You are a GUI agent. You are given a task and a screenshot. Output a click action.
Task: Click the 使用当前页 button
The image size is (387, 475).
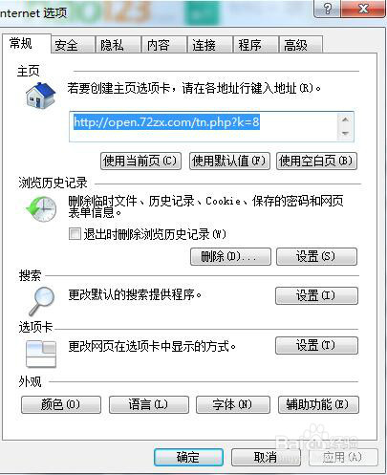point(140,161)
